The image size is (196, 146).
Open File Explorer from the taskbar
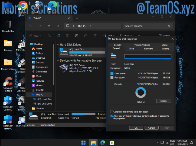[93, 143]
